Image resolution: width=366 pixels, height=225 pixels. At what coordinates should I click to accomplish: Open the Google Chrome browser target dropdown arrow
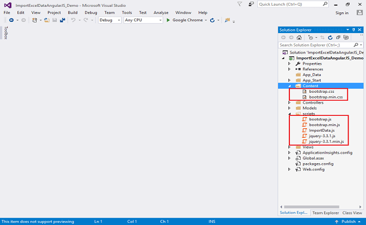tap(206, 20)
